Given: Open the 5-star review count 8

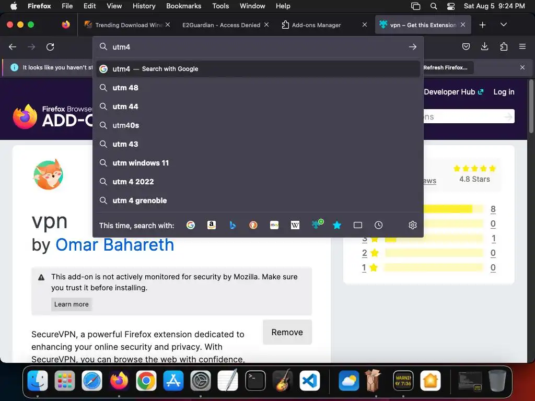Looking at the screenshot, I should [493, 209].
